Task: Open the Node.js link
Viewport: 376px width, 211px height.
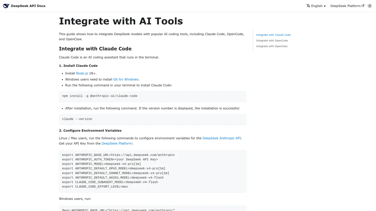Action: pyautogui.click(x=82, y=73)
